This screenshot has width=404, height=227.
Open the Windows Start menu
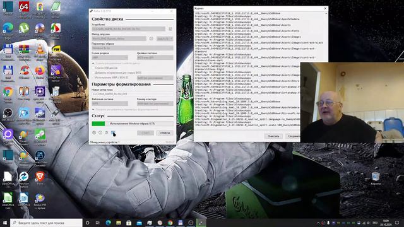[5, 223]
